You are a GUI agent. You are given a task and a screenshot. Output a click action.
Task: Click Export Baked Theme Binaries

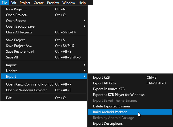click(130, 101)
